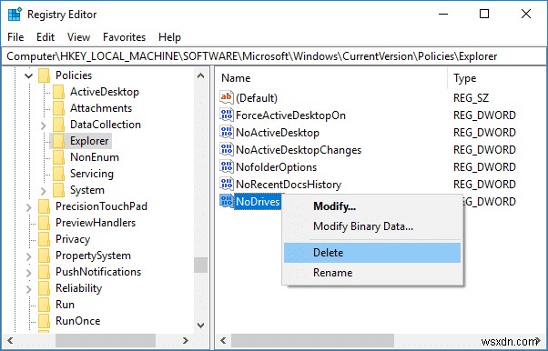
Task: Click the Policies folder icon
Action: 45,75
